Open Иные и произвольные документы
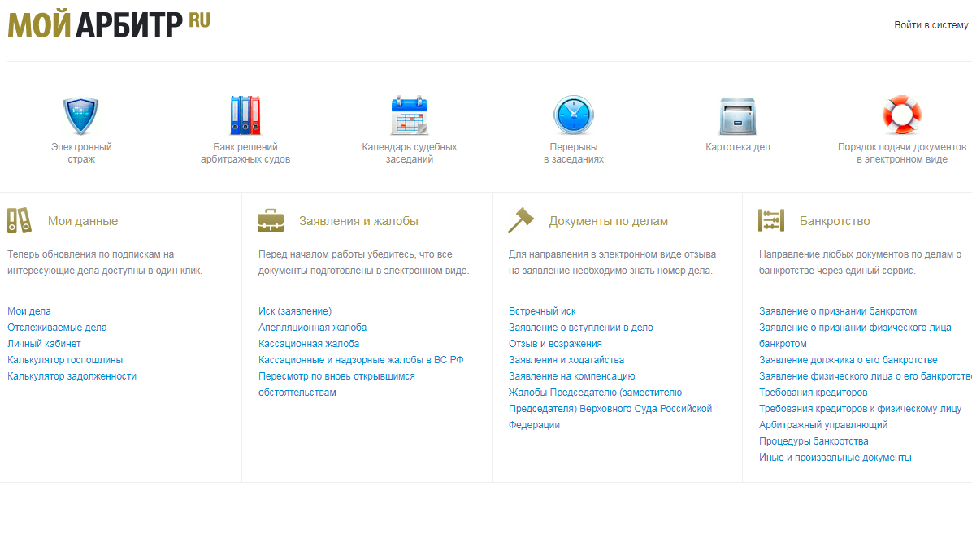This screenshot has height=538, width=972. pyautogui.click(x=835, y=458)
